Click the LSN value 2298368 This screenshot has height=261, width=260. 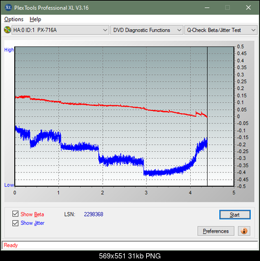pyautogui.click(x=94, y=214)
